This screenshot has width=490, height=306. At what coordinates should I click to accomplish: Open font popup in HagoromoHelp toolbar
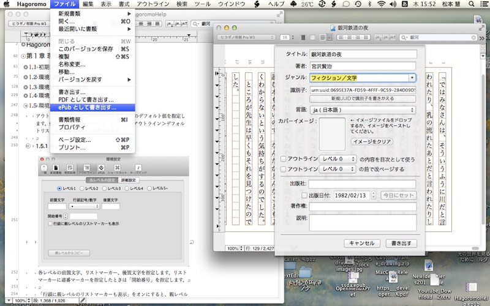(29, 23)
